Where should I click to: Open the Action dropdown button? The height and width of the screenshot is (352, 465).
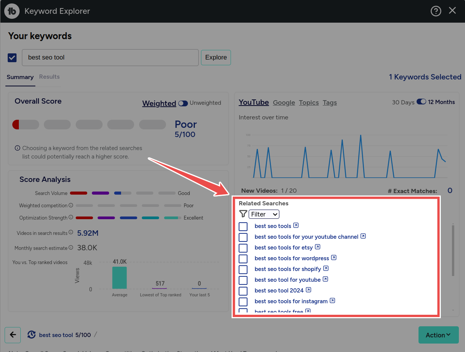click(x=438, y=335)
